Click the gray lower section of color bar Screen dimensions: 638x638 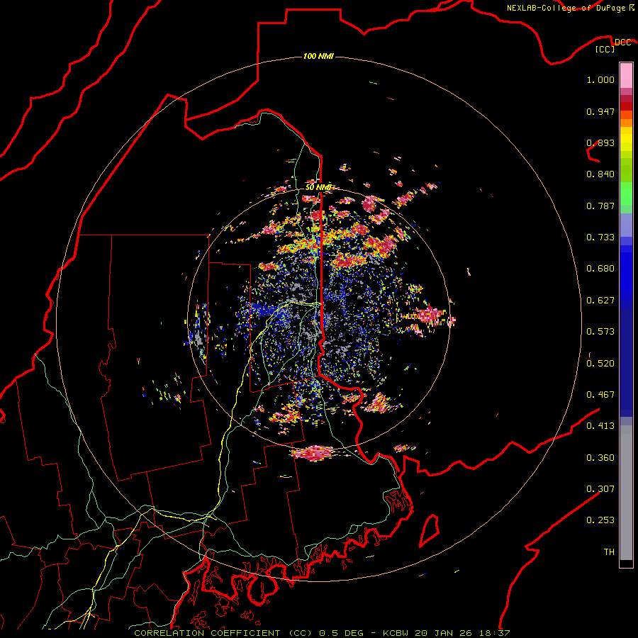[626, 493]
